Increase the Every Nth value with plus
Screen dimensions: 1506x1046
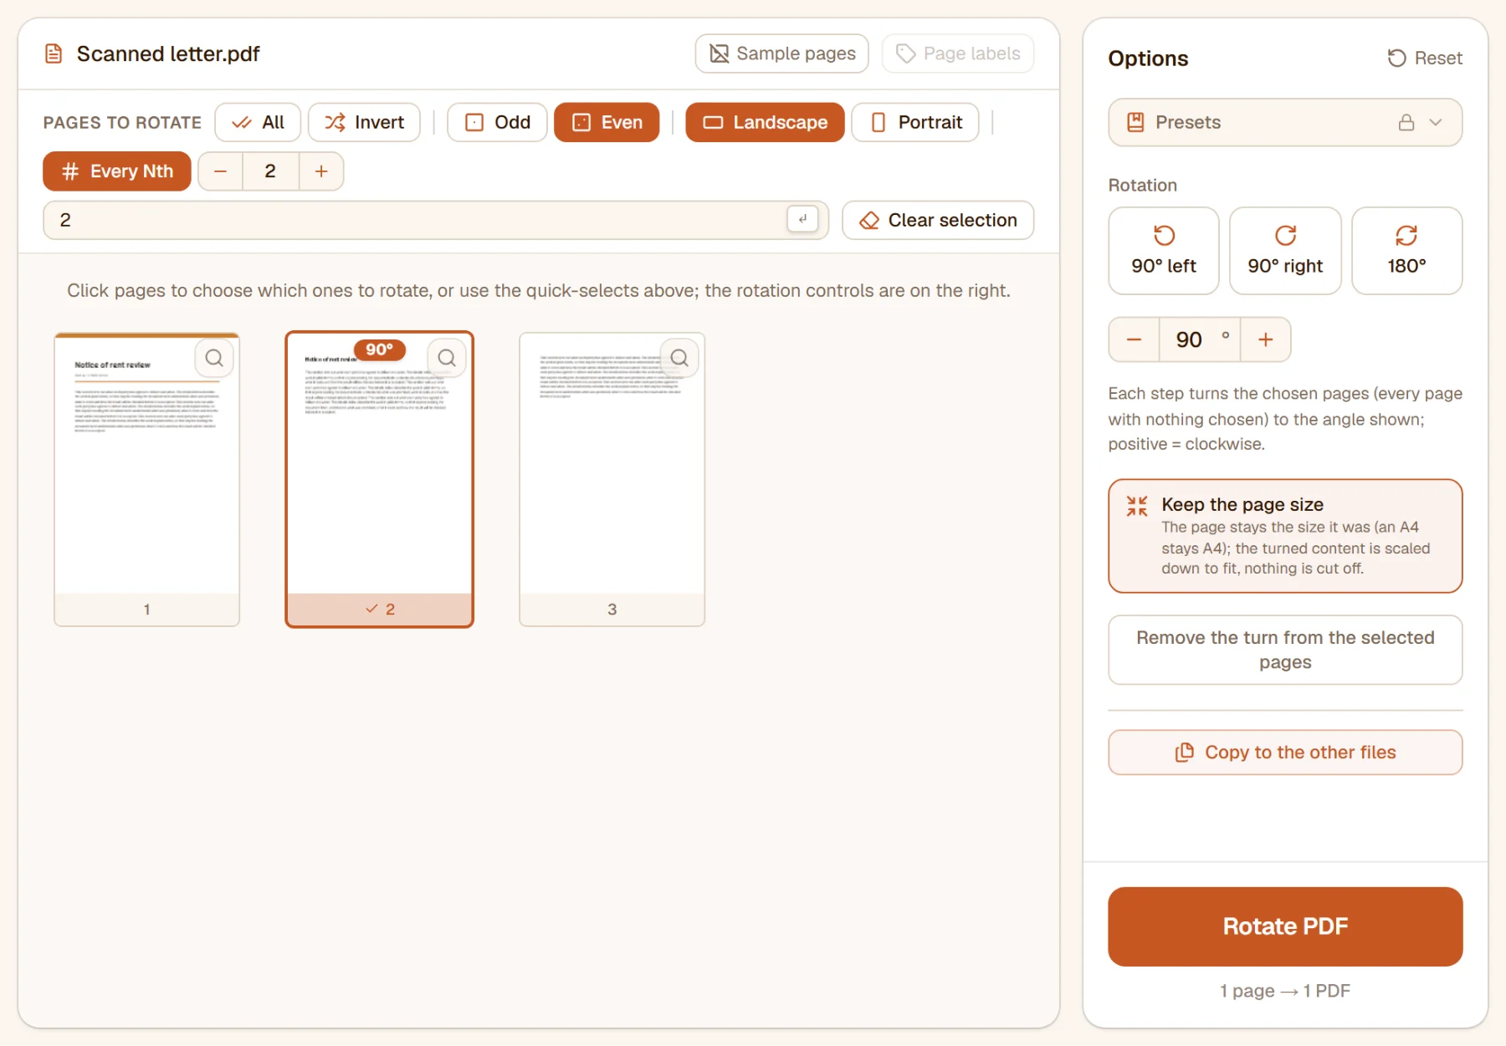[x=321, y=171]
